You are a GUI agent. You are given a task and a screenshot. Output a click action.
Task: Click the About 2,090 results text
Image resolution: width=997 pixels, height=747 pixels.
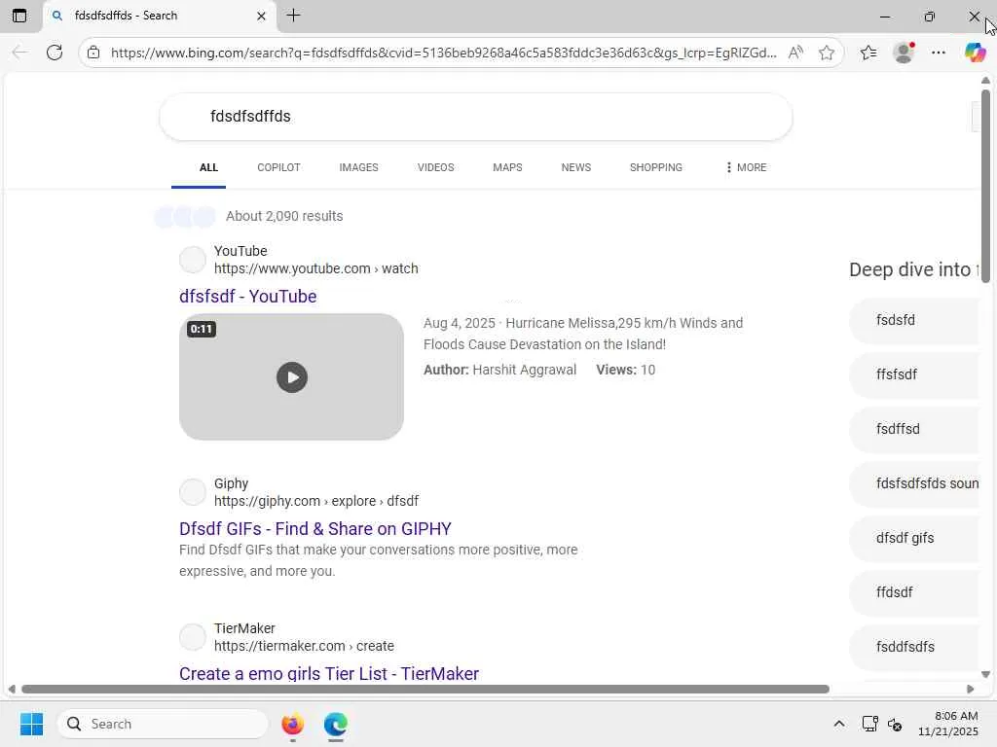pos(284,216)
